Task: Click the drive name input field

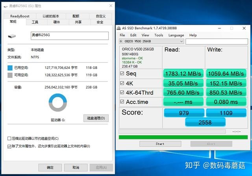Action: (70, 36)
